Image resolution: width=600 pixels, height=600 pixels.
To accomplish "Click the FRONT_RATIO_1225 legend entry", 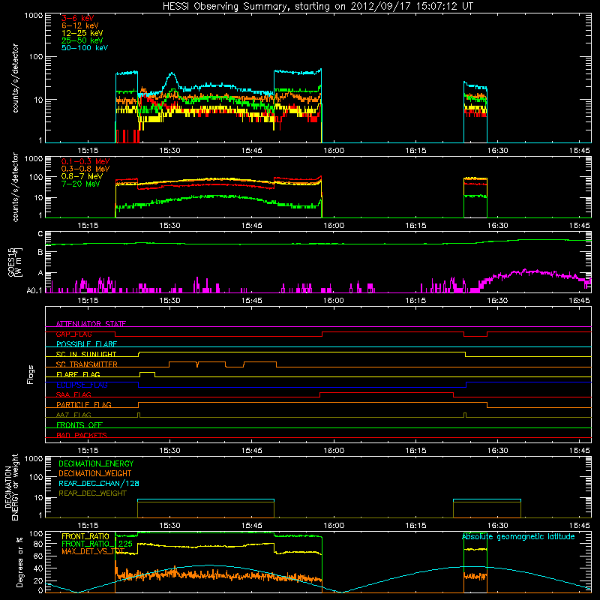I will pos(97,544).
